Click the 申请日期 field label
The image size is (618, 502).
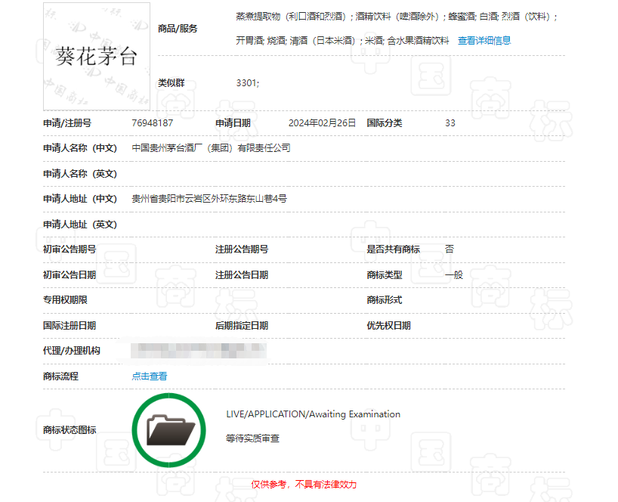coord(233,123)
